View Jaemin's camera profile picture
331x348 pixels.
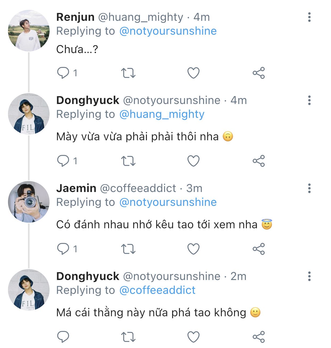coord(29,202)
